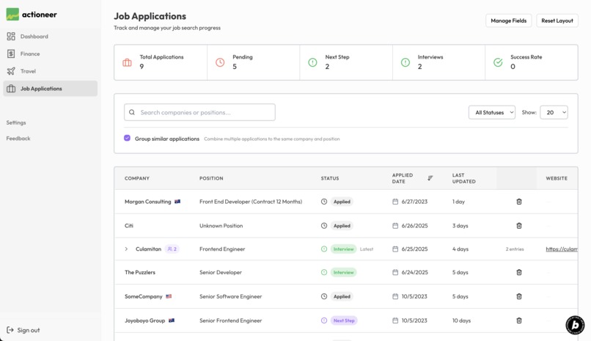Toggle Group similar applications checkbox

click(x=127, y=138)
